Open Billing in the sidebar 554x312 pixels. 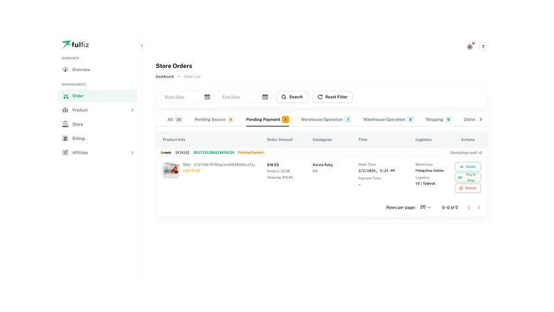click(98, 138)
